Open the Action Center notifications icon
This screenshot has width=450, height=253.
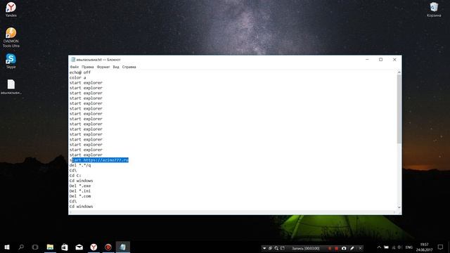click(441, 247)
